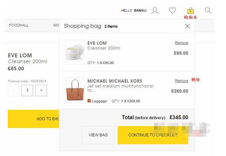The height and width of the screenshot is (156, 226).
Task: Open the EVE LOM product title link
Action: pyautogui.click(x=97, y=43)
